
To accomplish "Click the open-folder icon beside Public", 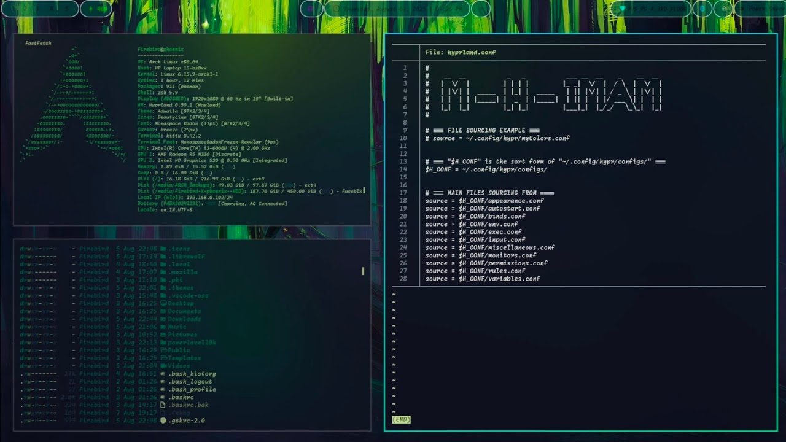I will (163, 351).
